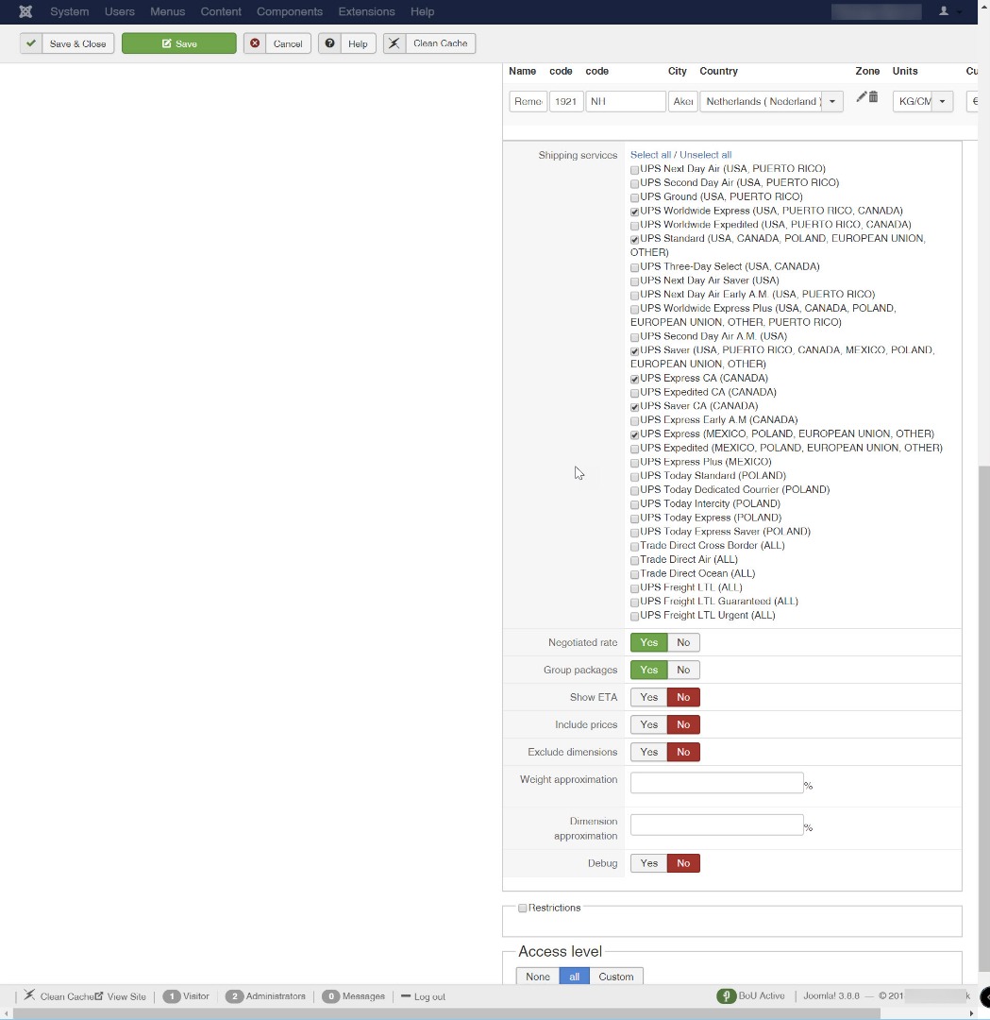Click the Clean Cache broom icon in the footer

(x=29, y=995)
